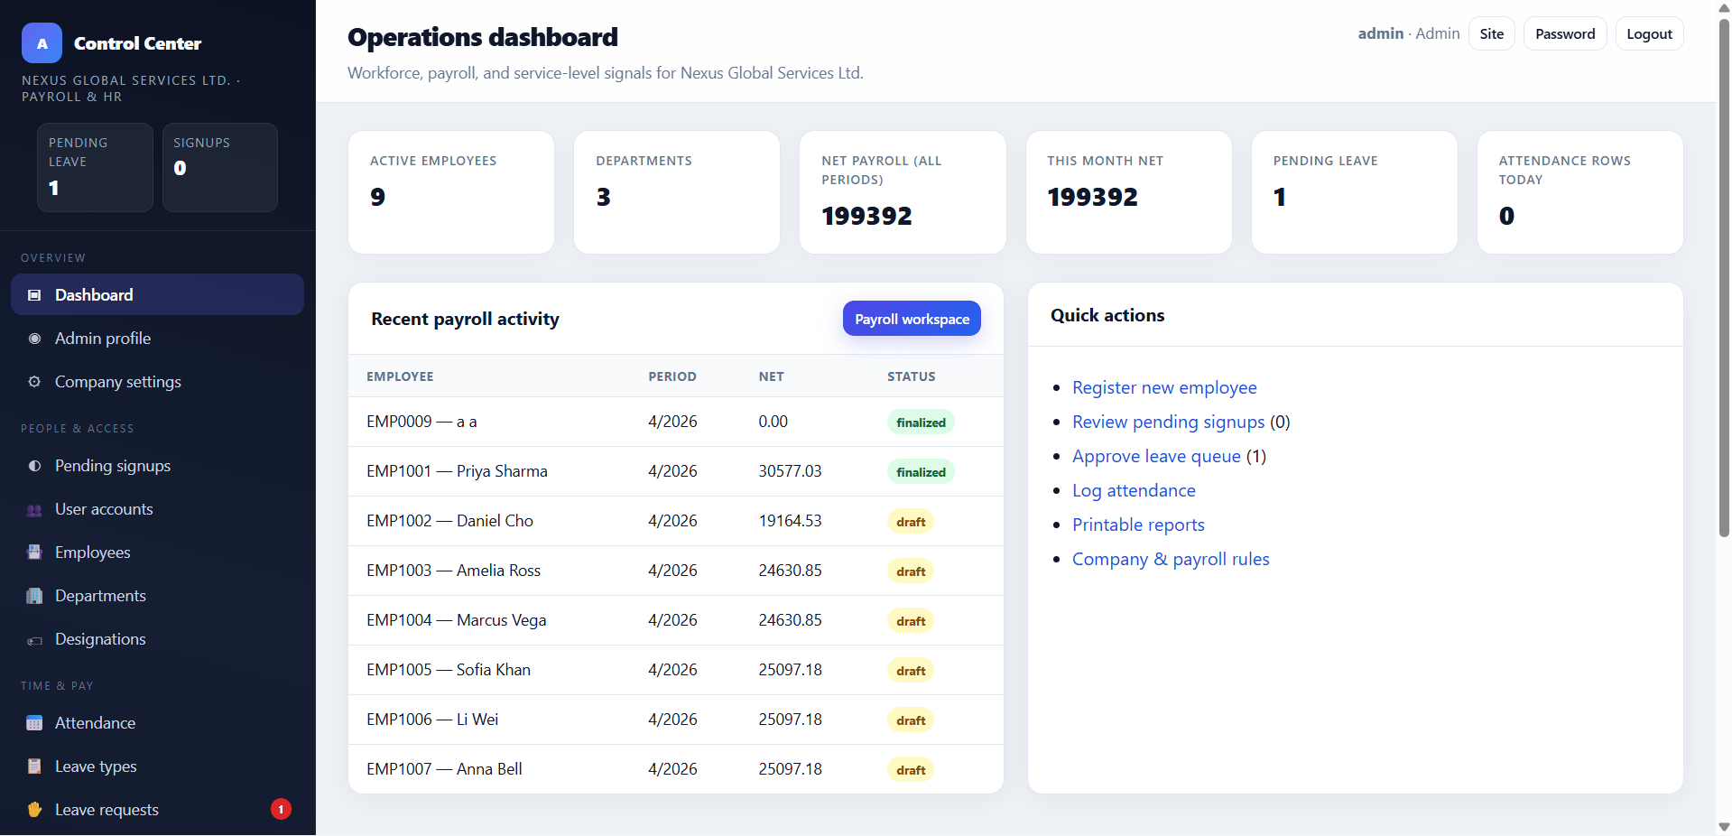The height and width of the screenshot is (836, 1732).
Task: Click the Leave requests hand icon
Action: [34, 810]
